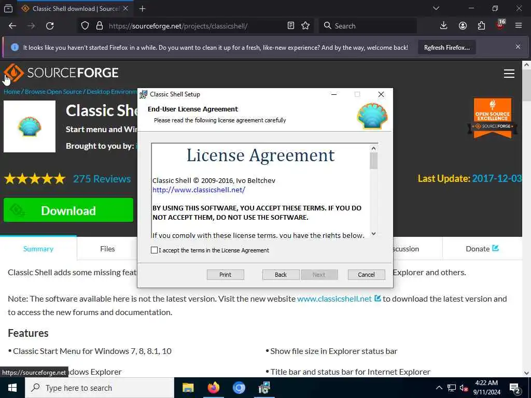The width and height of the screenshot is (531, 398).
Task: Click the SourceForge logo
Action: click(61, 73)
